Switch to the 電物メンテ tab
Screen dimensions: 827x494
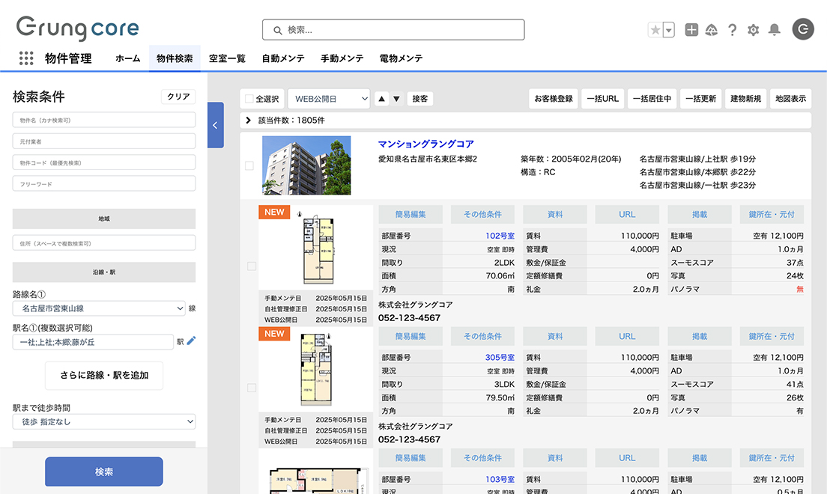pyautogui.click(x=402, y=58)
